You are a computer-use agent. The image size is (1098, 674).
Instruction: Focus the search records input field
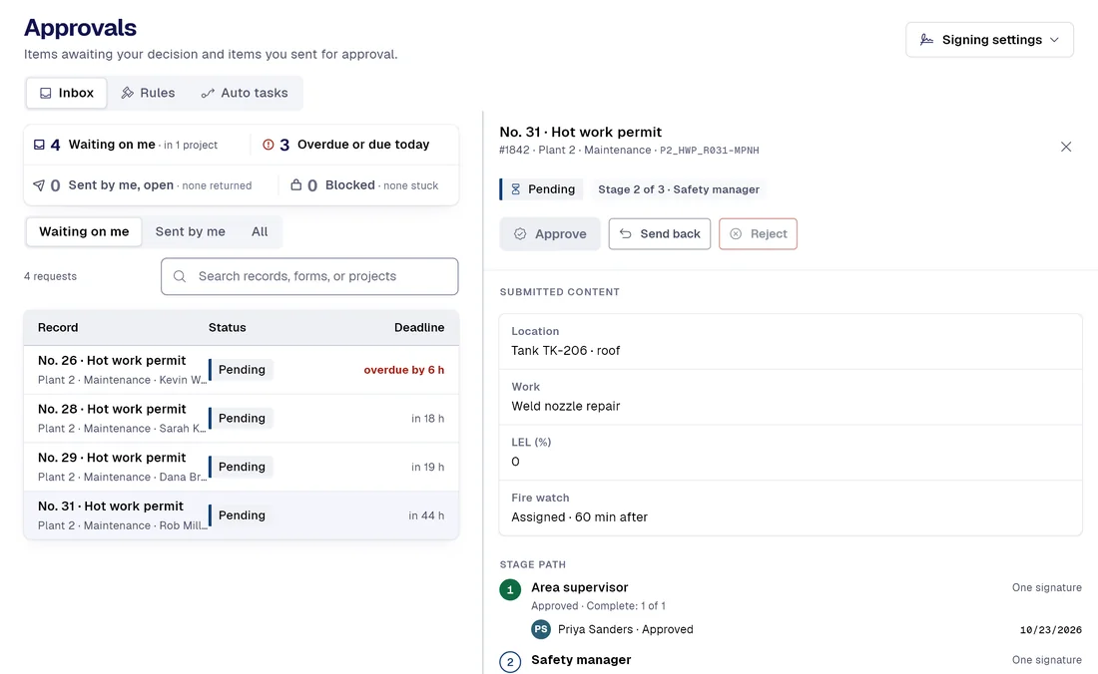(309, 276)
